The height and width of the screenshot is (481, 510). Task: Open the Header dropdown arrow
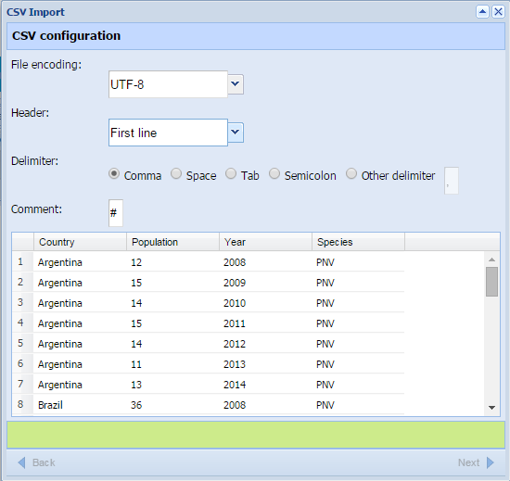pyautogui.click(x=236, y=133)
